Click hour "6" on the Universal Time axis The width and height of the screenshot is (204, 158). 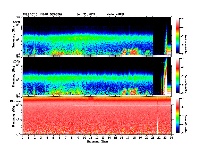(59, 138)
